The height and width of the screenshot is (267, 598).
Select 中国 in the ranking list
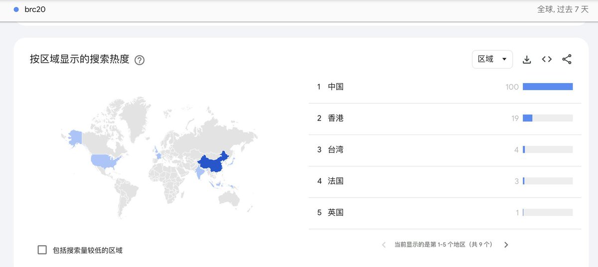coord(336,87)
